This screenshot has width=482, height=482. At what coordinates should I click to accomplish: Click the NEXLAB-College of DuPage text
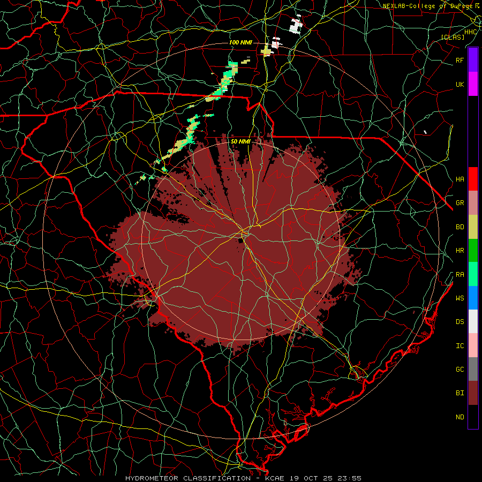pyautogui.click(x=427, y=6)
